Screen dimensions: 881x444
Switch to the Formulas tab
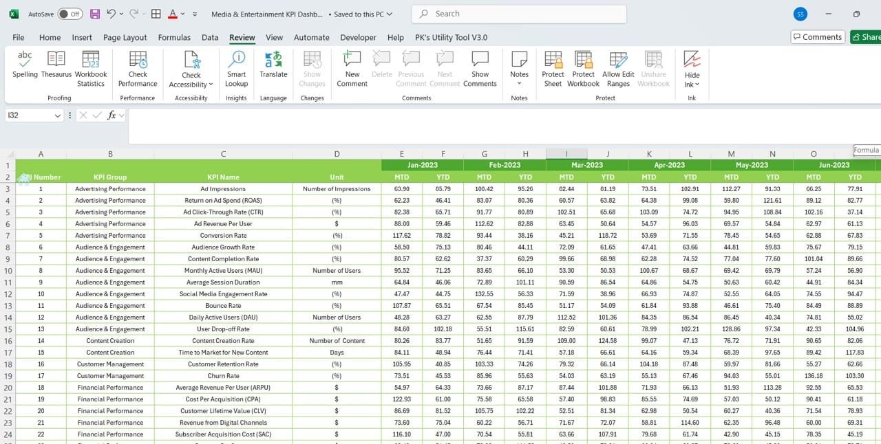tap(174, 37)
